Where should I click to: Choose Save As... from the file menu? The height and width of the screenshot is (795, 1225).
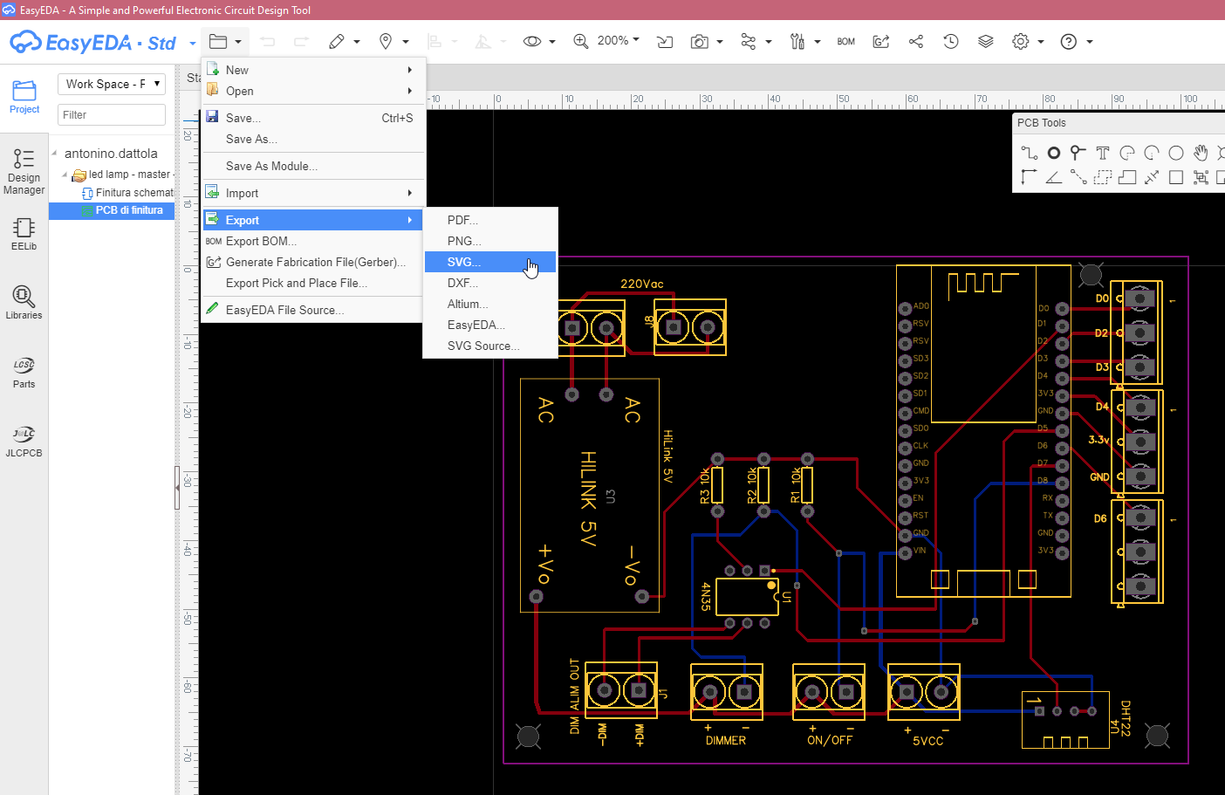313,139
